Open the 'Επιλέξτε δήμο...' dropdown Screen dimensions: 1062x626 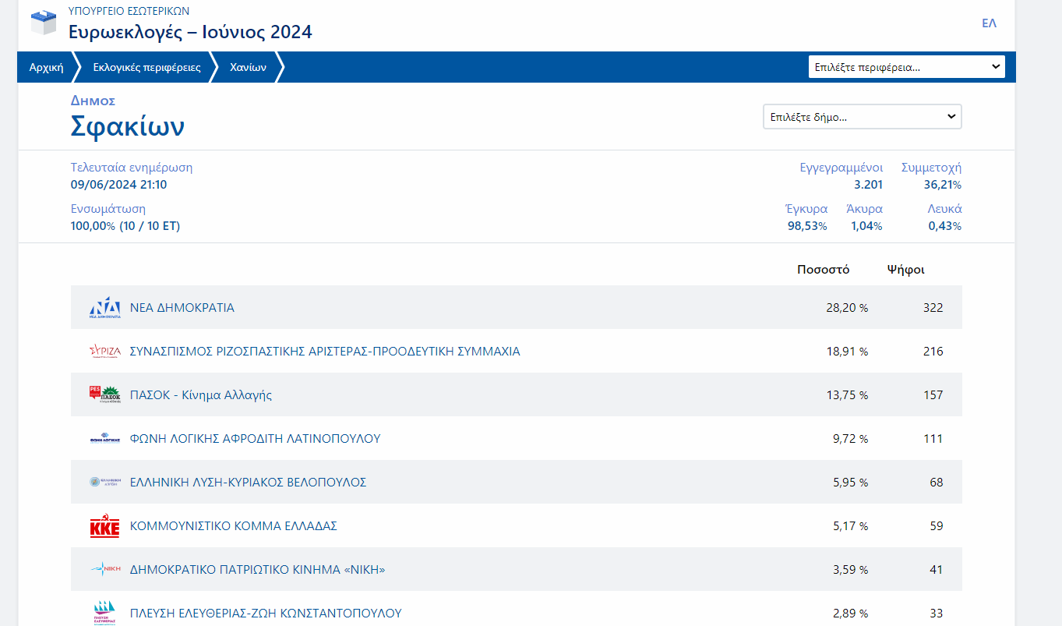tap(862, 117)
